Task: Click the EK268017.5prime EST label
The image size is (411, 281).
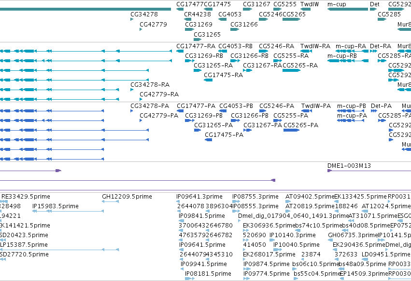Action: (269, 254)
